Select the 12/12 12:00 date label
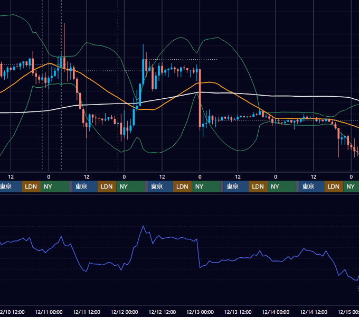Viewport: 359px width, 317px height. point(162,312)
